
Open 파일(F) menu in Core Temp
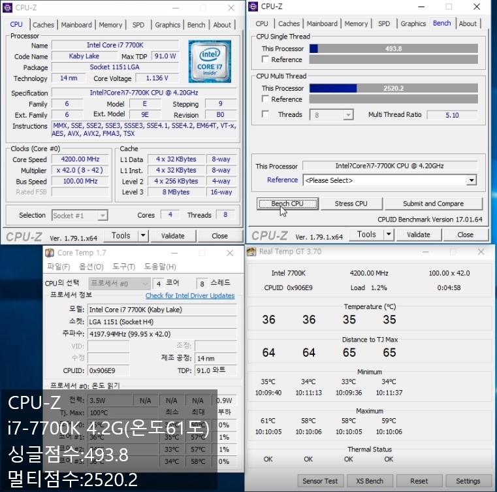[x=59, y=267]
